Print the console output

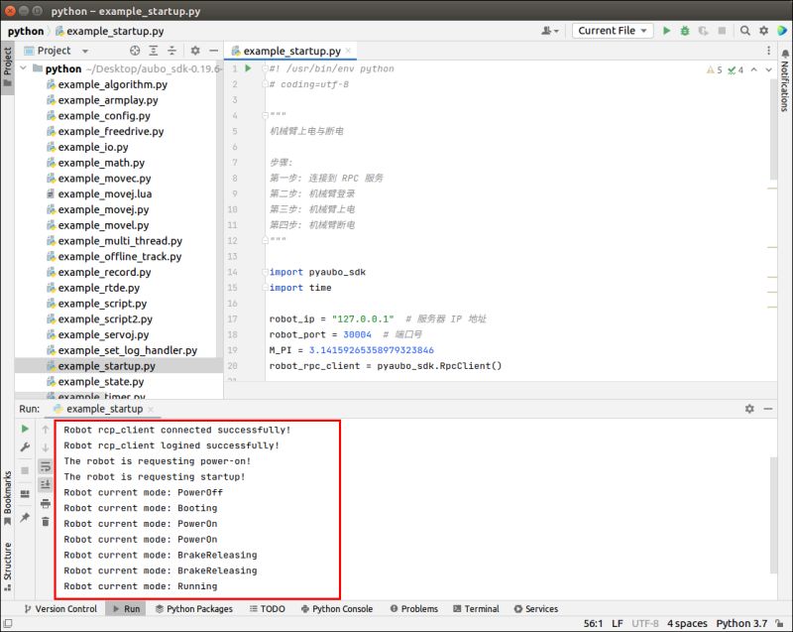click(46, 504)
